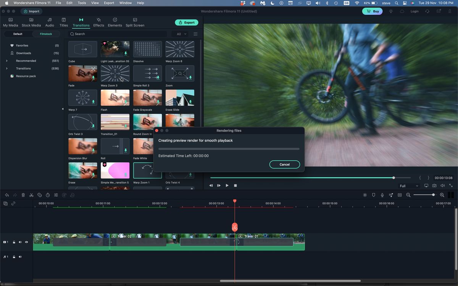Open the Export menu in the menu bar
The image size is (458, 286).
pos(109,3)
